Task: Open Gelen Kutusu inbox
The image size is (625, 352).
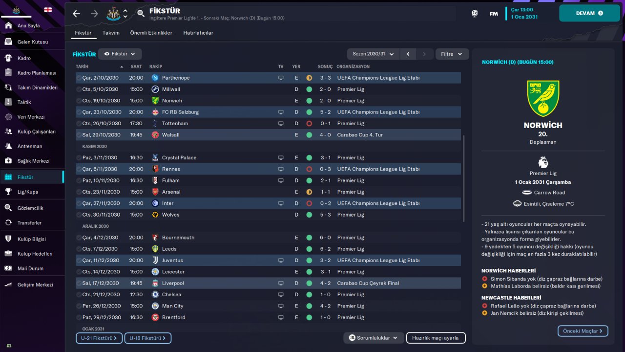Action: point(32,42)
